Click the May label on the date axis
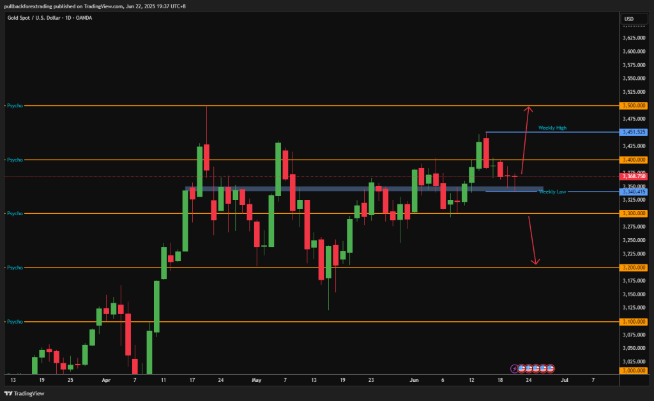The width and height of the screenshot is (654, 401). (x=256, y=379)
